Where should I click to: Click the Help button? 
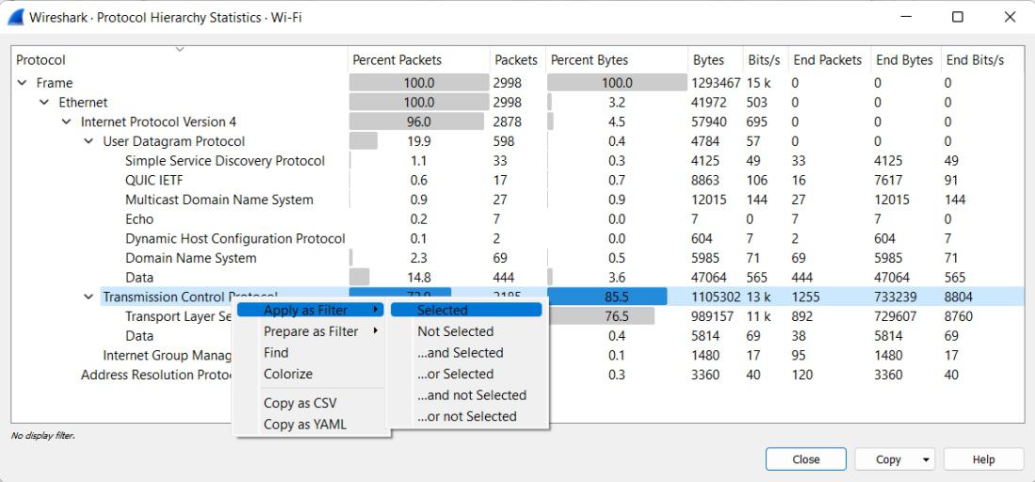click(x=983, y=459)
